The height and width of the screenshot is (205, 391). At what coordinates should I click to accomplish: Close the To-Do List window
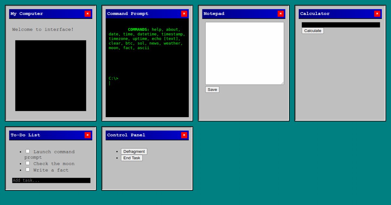pos(87,135)
